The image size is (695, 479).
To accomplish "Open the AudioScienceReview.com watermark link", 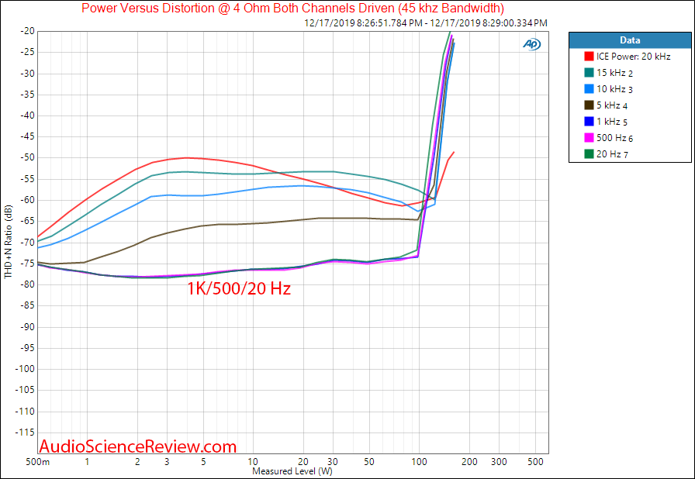I will [137, 446].
